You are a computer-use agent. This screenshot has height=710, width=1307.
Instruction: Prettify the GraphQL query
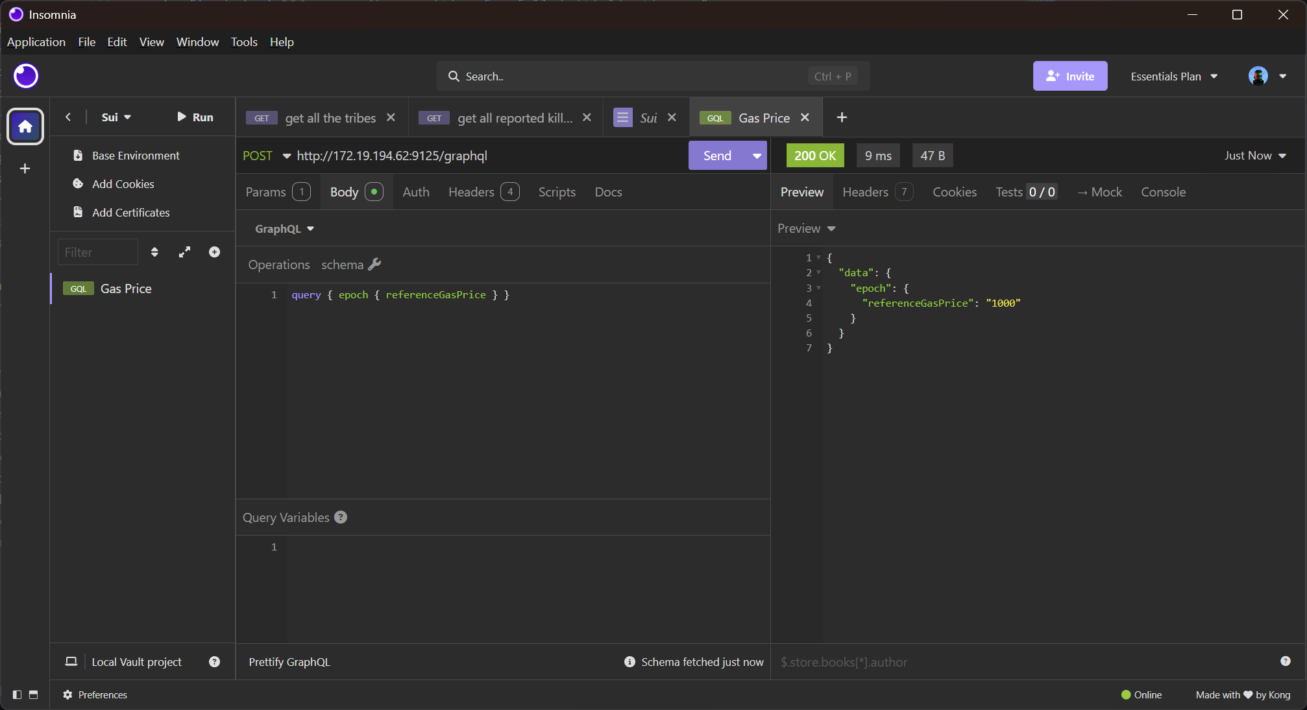(289, 661)
